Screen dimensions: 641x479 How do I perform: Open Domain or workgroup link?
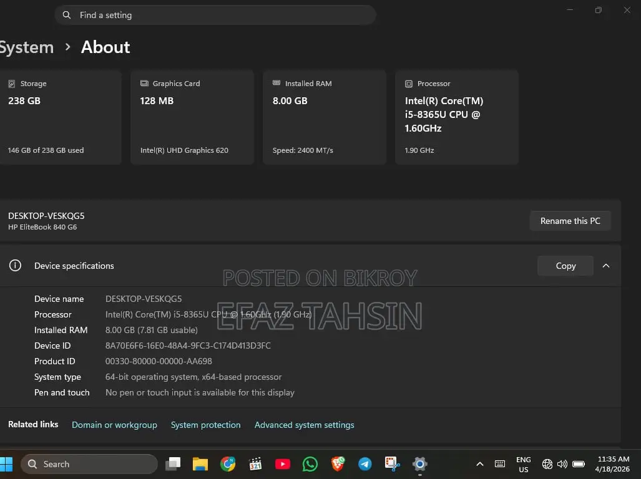point(114,425)
